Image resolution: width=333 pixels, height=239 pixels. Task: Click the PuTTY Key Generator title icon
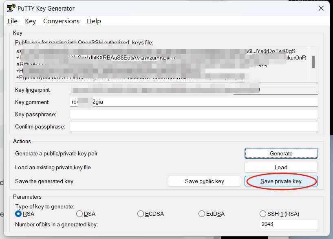(11, 8)
